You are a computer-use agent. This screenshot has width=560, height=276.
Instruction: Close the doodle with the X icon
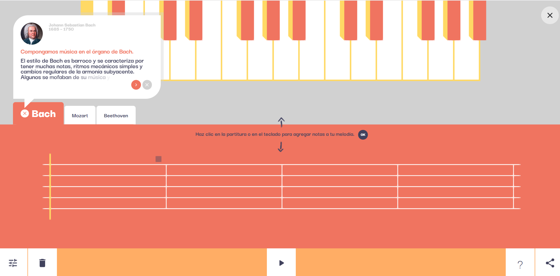(550, 15)
